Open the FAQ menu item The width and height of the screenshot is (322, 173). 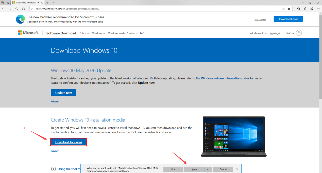point(142,33)
